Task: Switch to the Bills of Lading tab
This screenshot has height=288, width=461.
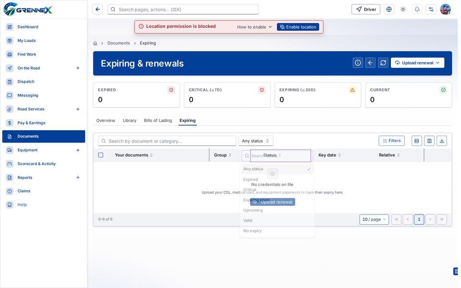Action: (158, 120)
